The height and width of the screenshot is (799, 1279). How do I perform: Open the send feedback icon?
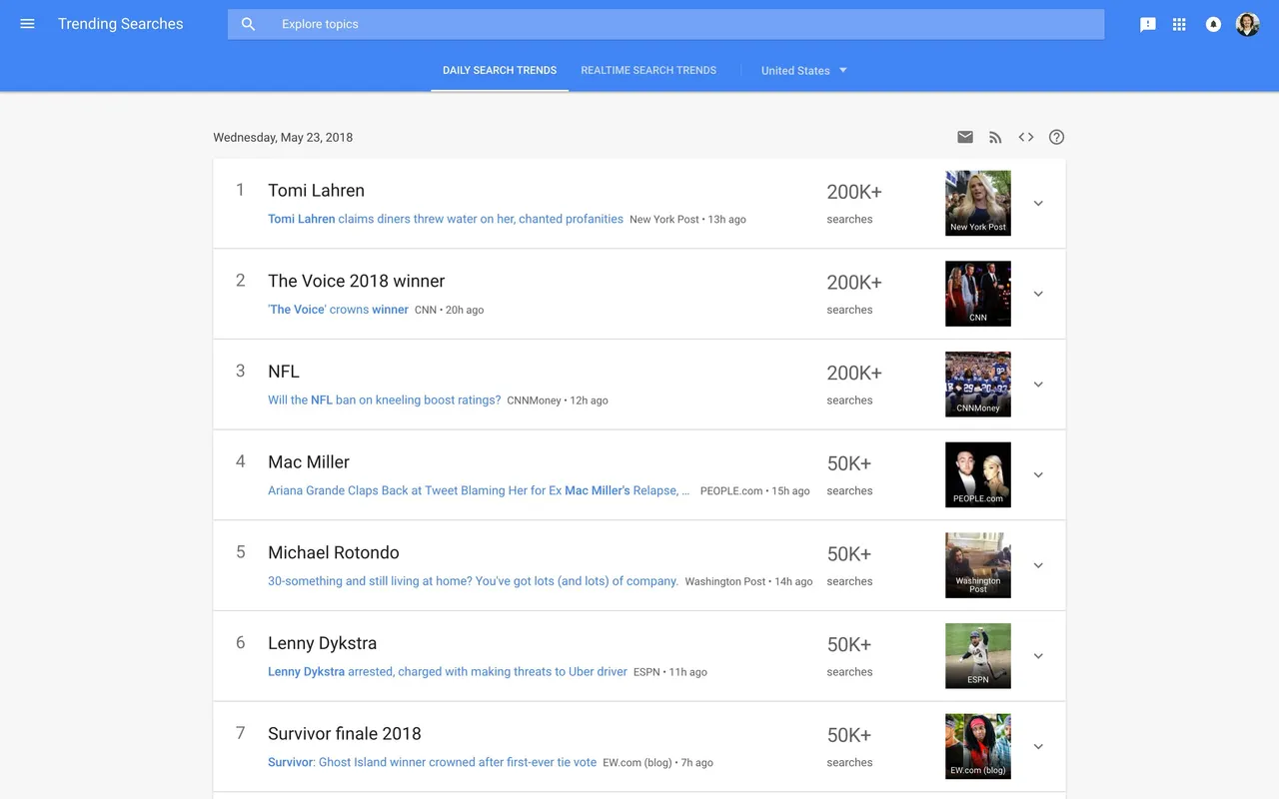(x=1148, y=24)
